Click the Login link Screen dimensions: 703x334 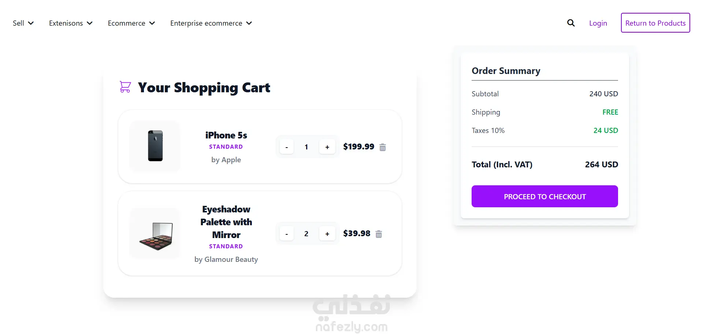[x=598, y=23]
